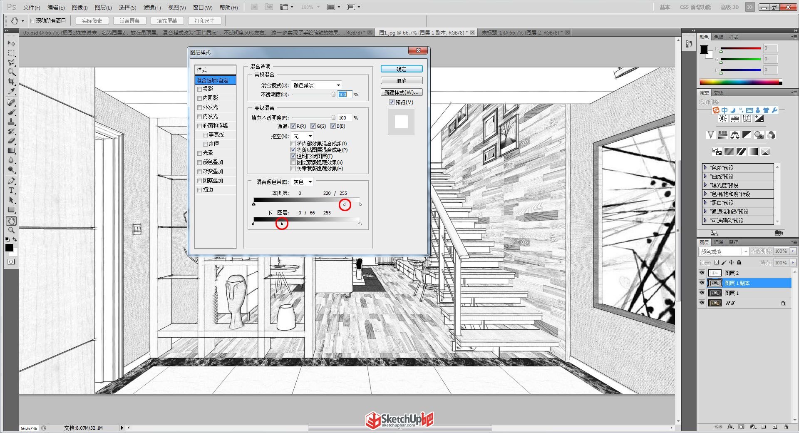
Task: Switch to the 图1.jpg document tab
Action: [423, 32]
